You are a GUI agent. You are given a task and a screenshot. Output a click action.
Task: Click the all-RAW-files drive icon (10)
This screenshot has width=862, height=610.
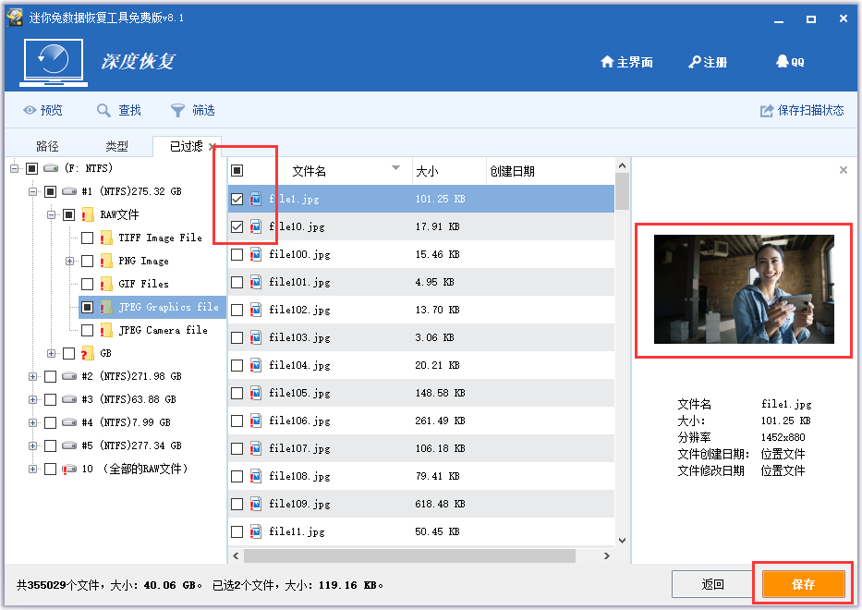tap(69, 469)
